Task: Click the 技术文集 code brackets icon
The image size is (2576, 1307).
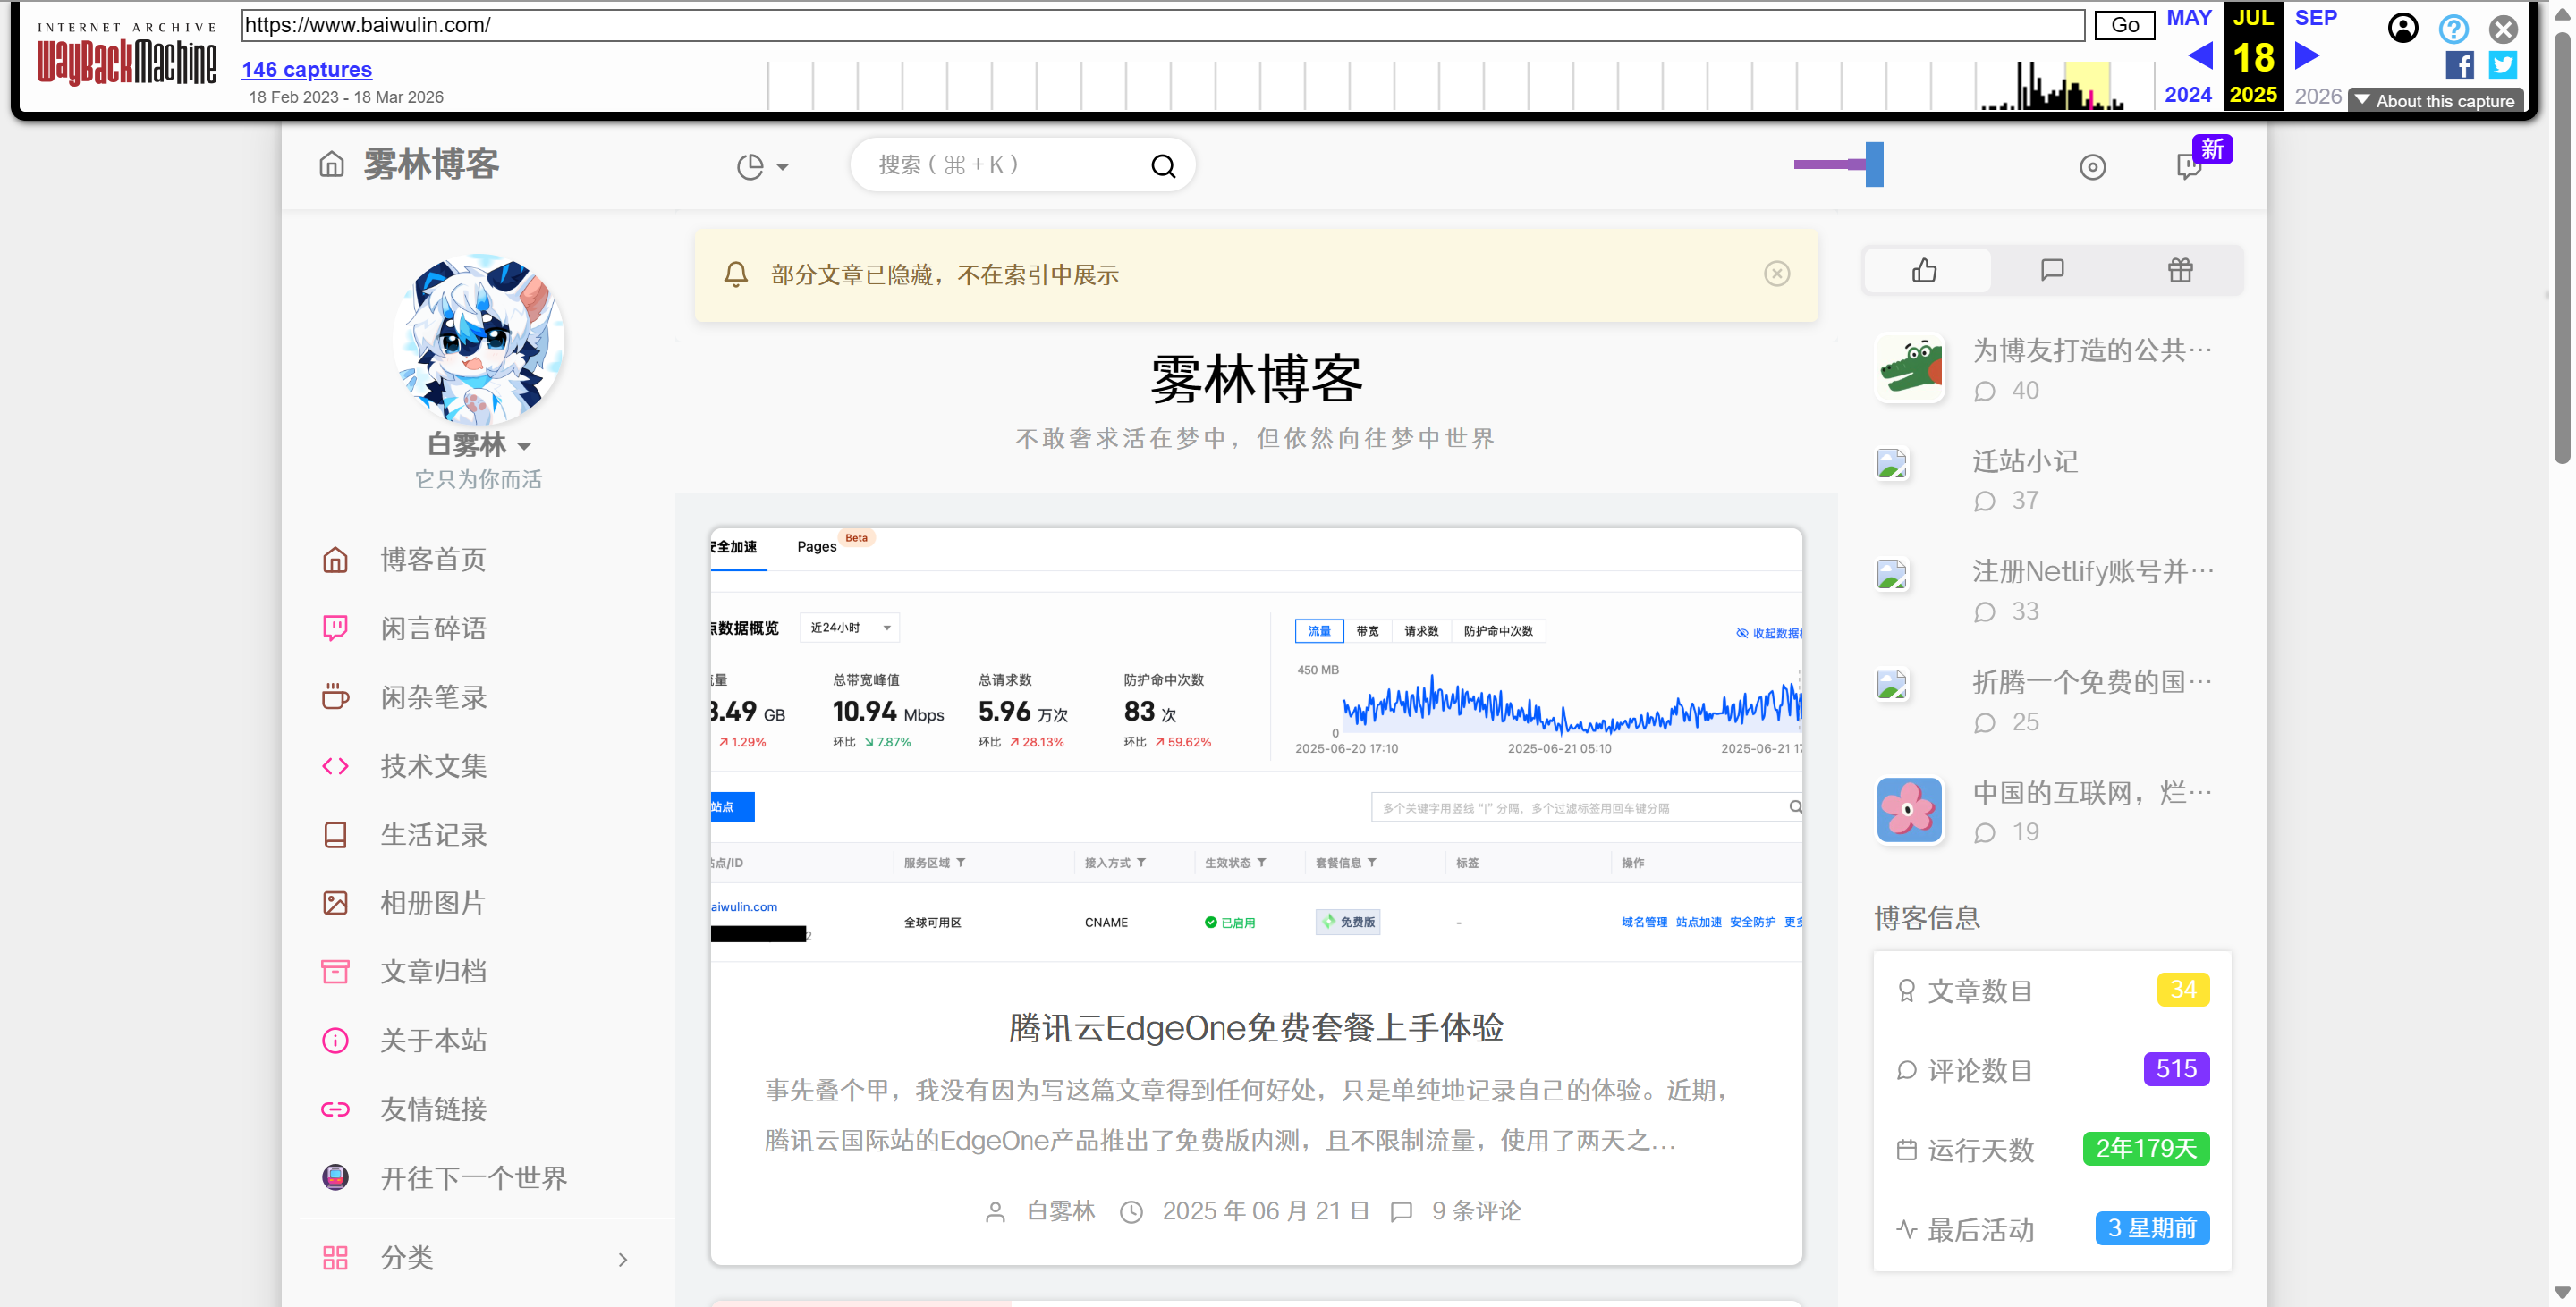Action: [x=335, y=766]
